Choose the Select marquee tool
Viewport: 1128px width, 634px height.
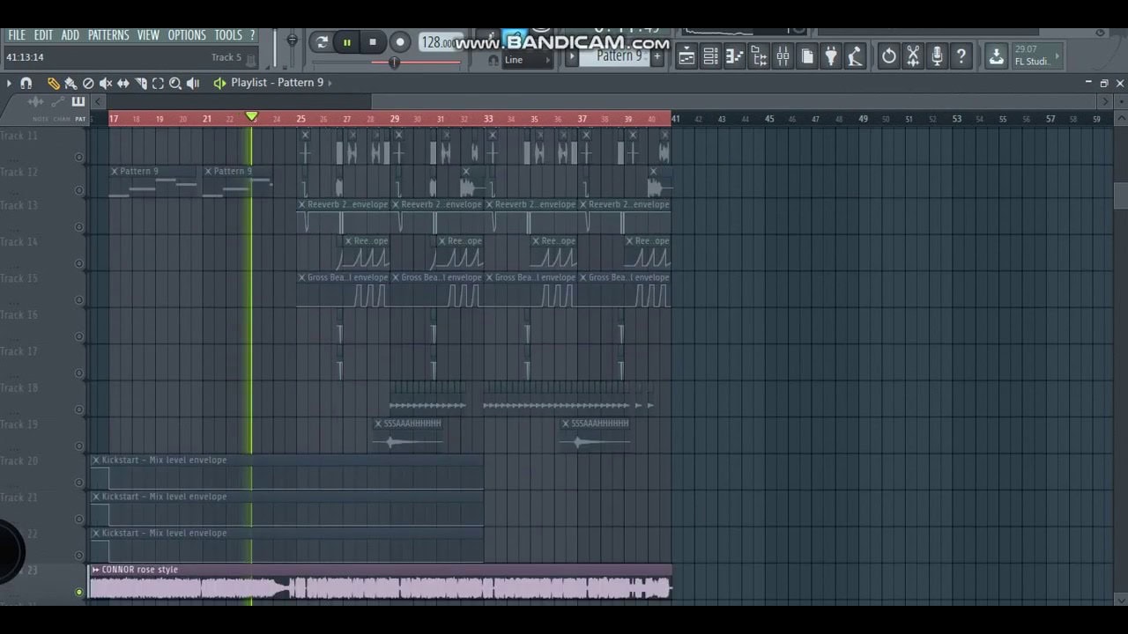tap(158, 83)
